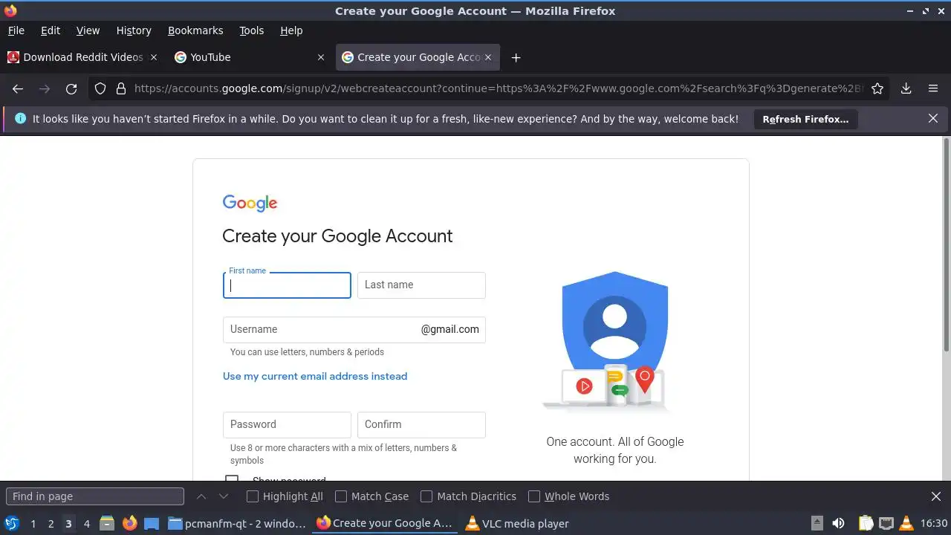The image size is (951, 535).
Task: Click the show desktop panel icon
Action: point(152,523)
